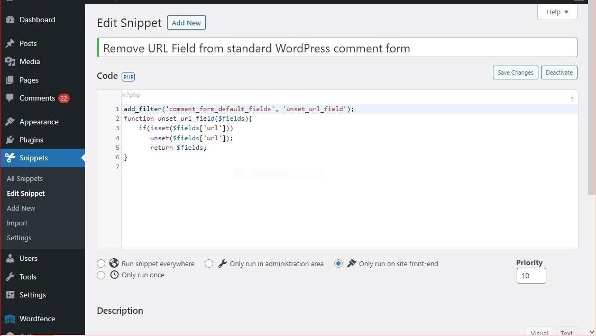Open Tools menu label
The width and height of the screenshot is (596, 336).
[x=28, y=277]
